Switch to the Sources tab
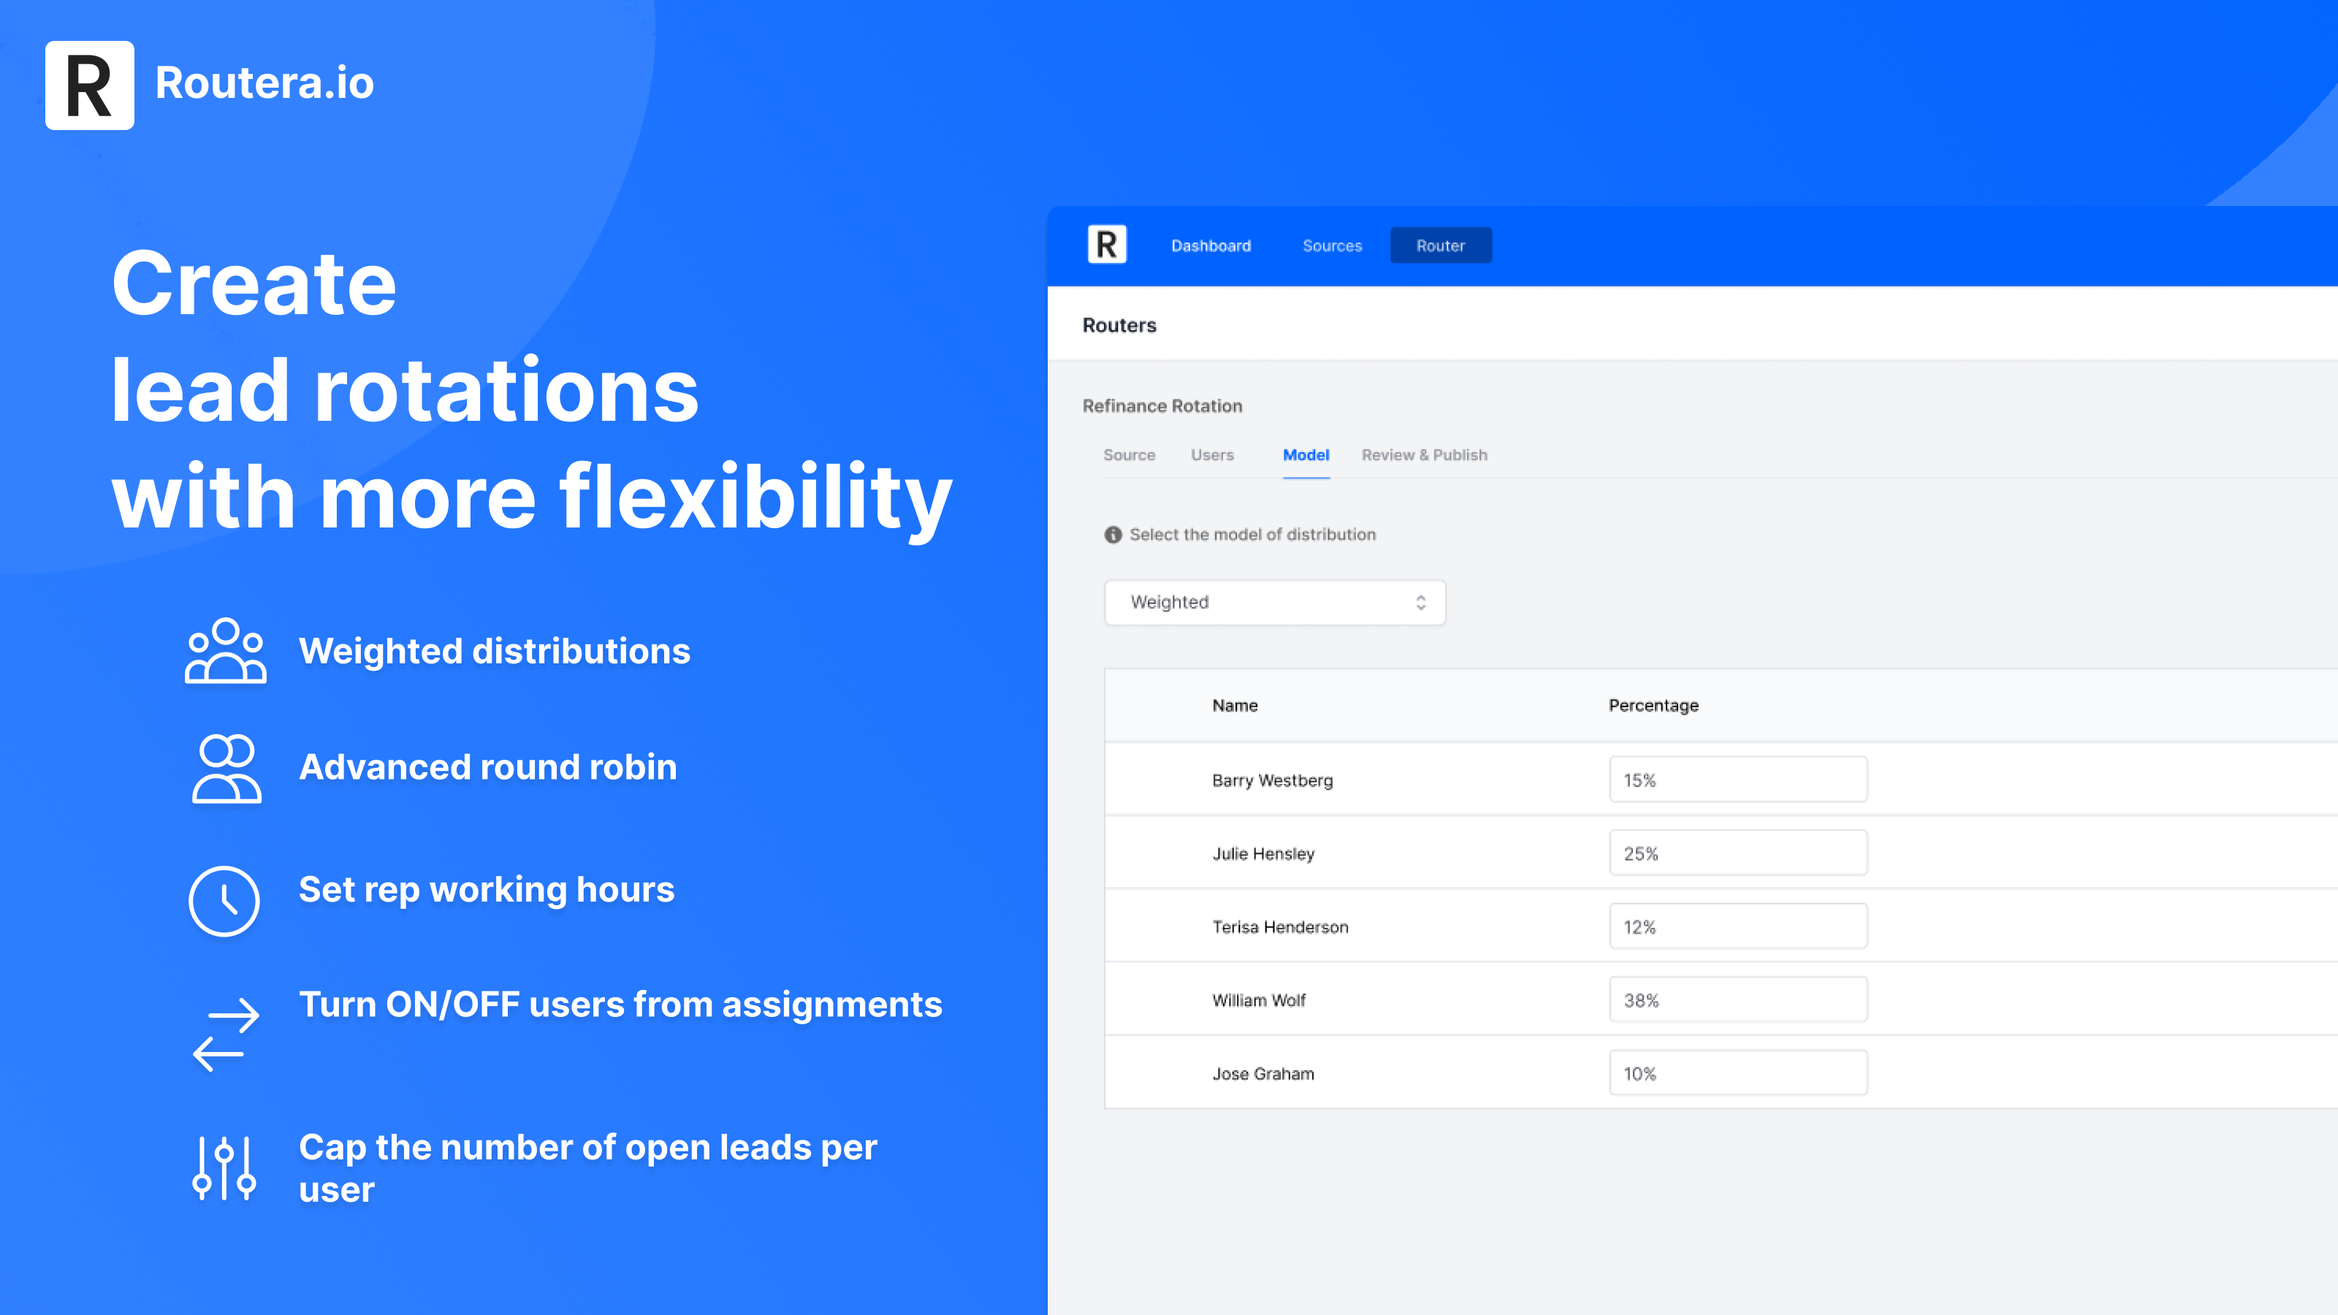Screen dimensions: 2338x1315 (x=1331, y=245)
